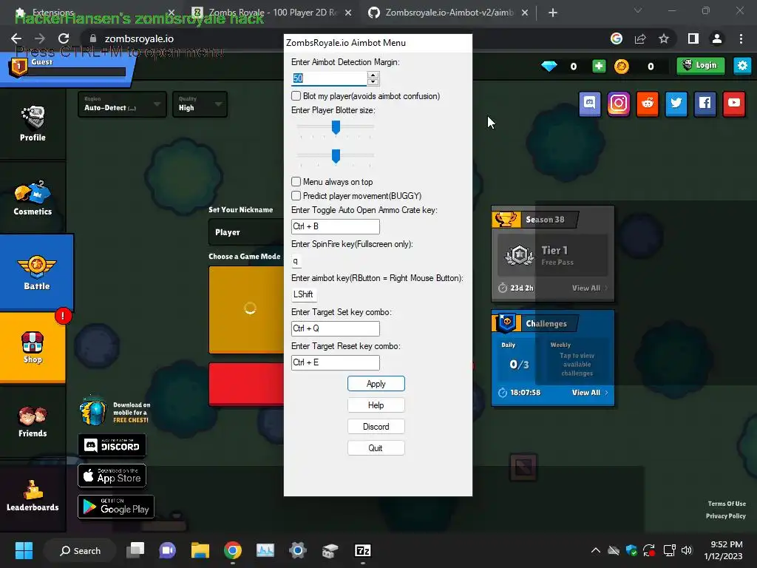Increase Aimbot Detection Margin with up arrow

[x=373, y=75]
